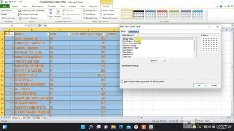
Task: Switch to the Formulas tab
Action: (52, 6)
